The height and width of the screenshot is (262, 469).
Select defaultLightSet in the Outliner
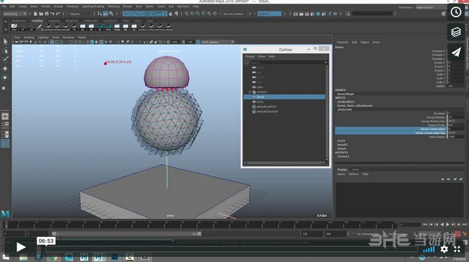click(x=266, y=107)
